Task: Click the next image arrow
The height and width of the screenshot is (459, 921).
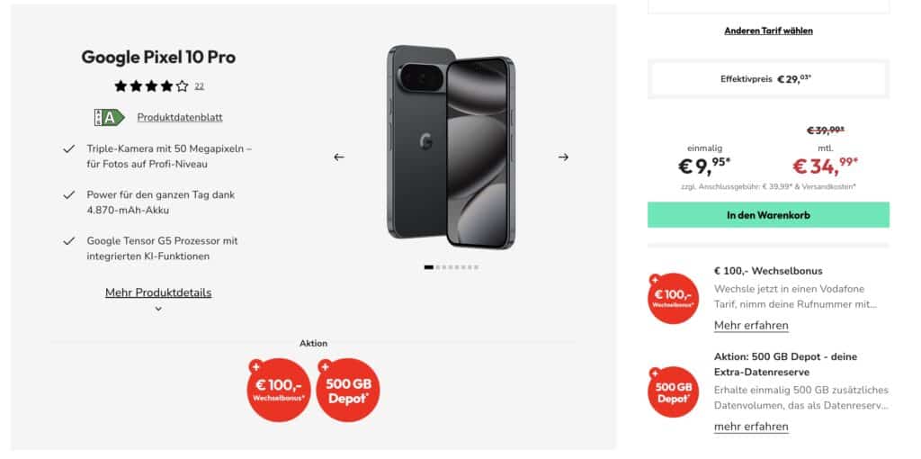Action: (563, 157)
